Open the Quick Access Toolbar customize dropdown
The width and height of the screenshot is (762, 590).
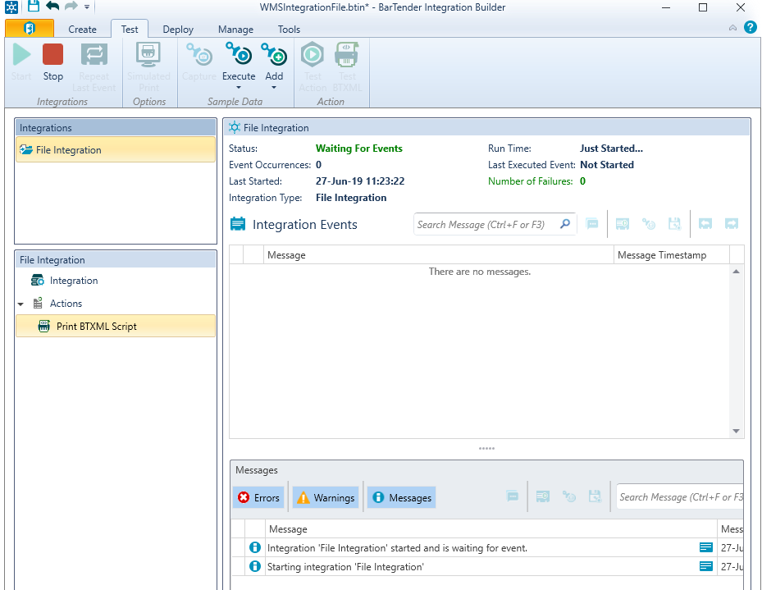pyautogui.click(x=87, y=7)
